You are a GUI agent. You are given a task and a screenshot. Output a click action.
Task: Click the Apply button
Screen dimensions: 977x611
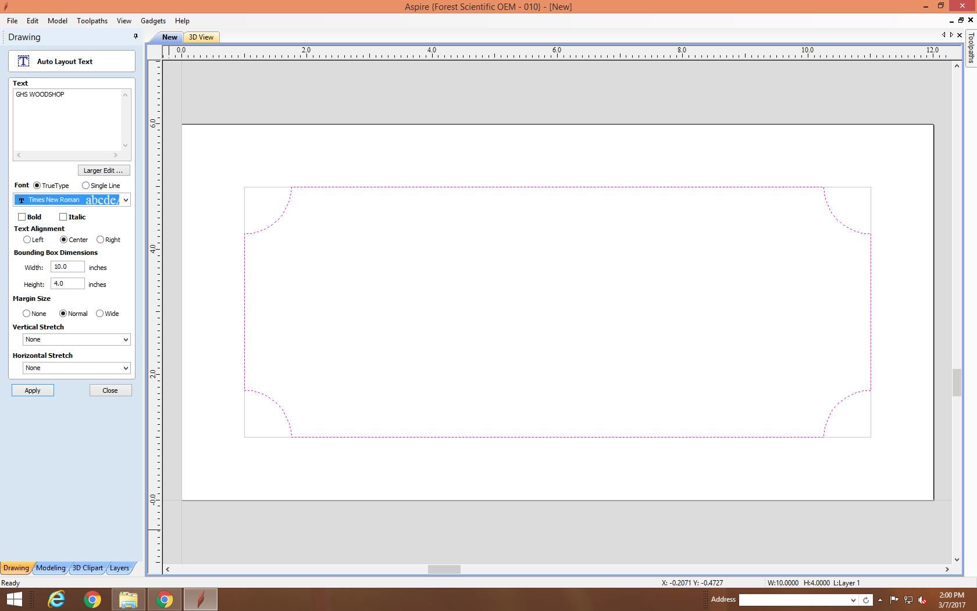(x=33, y=390)
